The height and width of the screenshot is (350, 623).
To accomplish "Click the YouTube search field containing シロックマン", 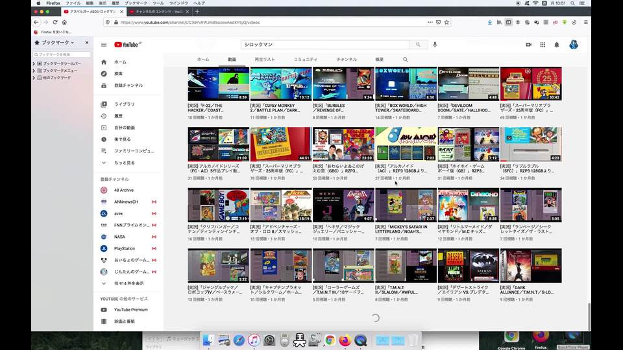I will point(325,45).
